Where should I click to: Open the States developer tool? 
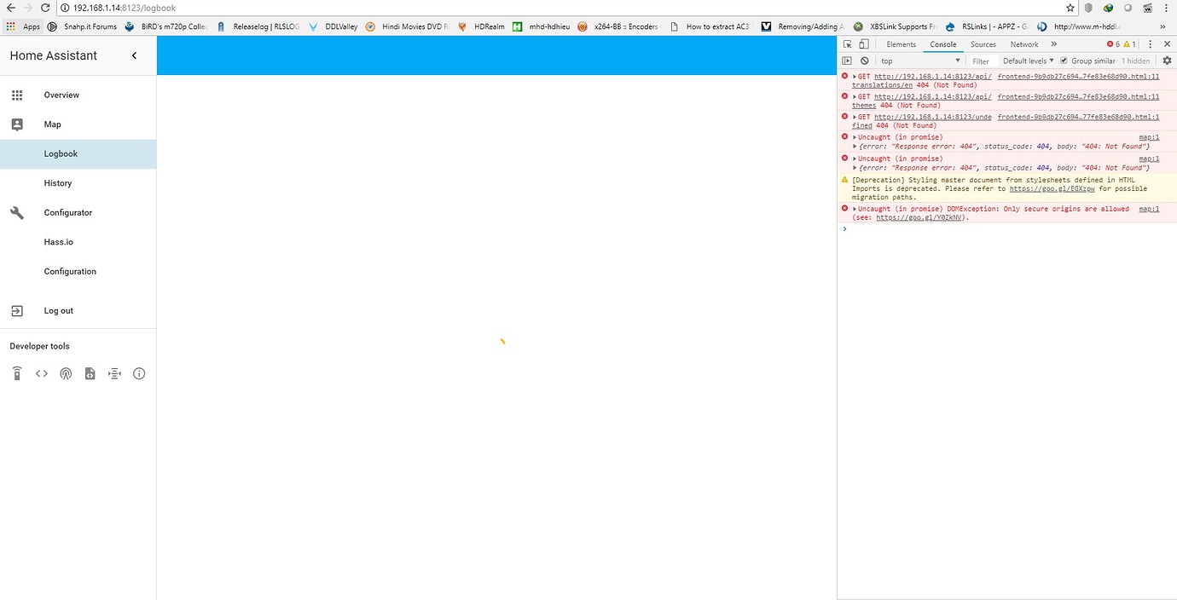[41, 373]
